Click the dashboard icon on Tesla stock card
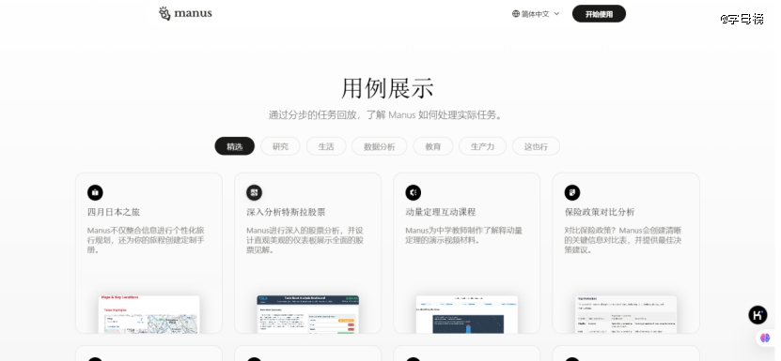The image size is (781, 361). (254, 192)
